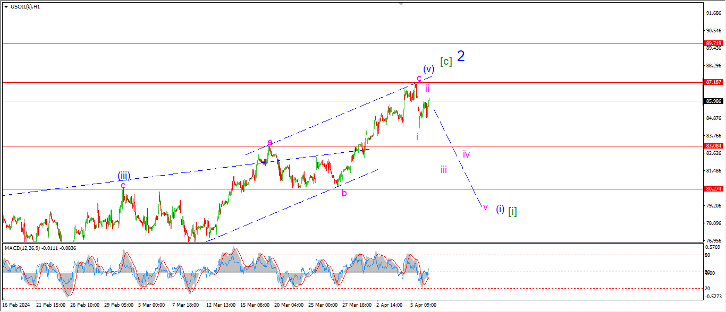
Task: Select the magenta b wave label
Action: pos(344,193)
